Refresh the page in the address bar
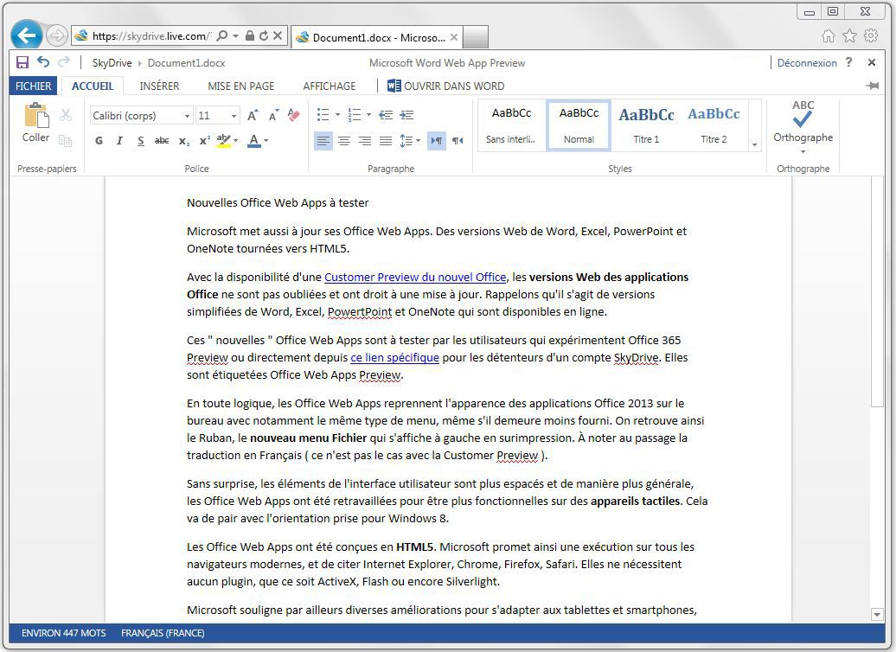Image resolution: width=896 pixels, height=652 pixels. 264,35
